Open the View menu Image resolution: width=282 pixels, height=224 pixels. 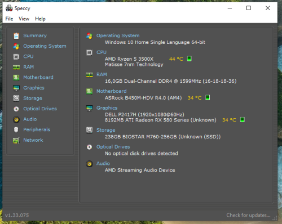(24, 19)
